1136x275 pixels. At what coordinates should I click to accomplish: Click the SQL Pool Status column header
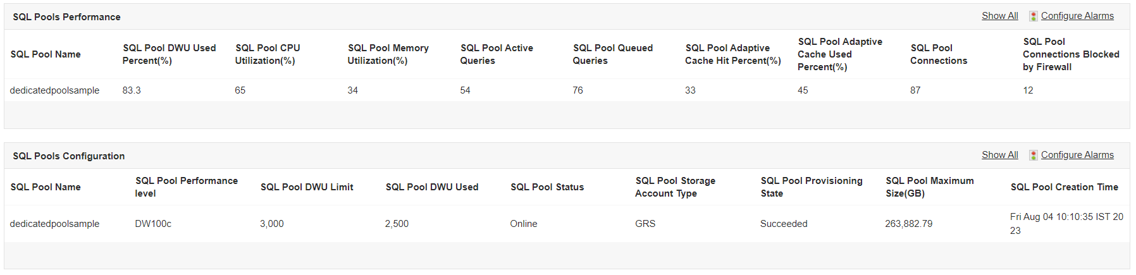pyautogui.click(x=547, y=187)
